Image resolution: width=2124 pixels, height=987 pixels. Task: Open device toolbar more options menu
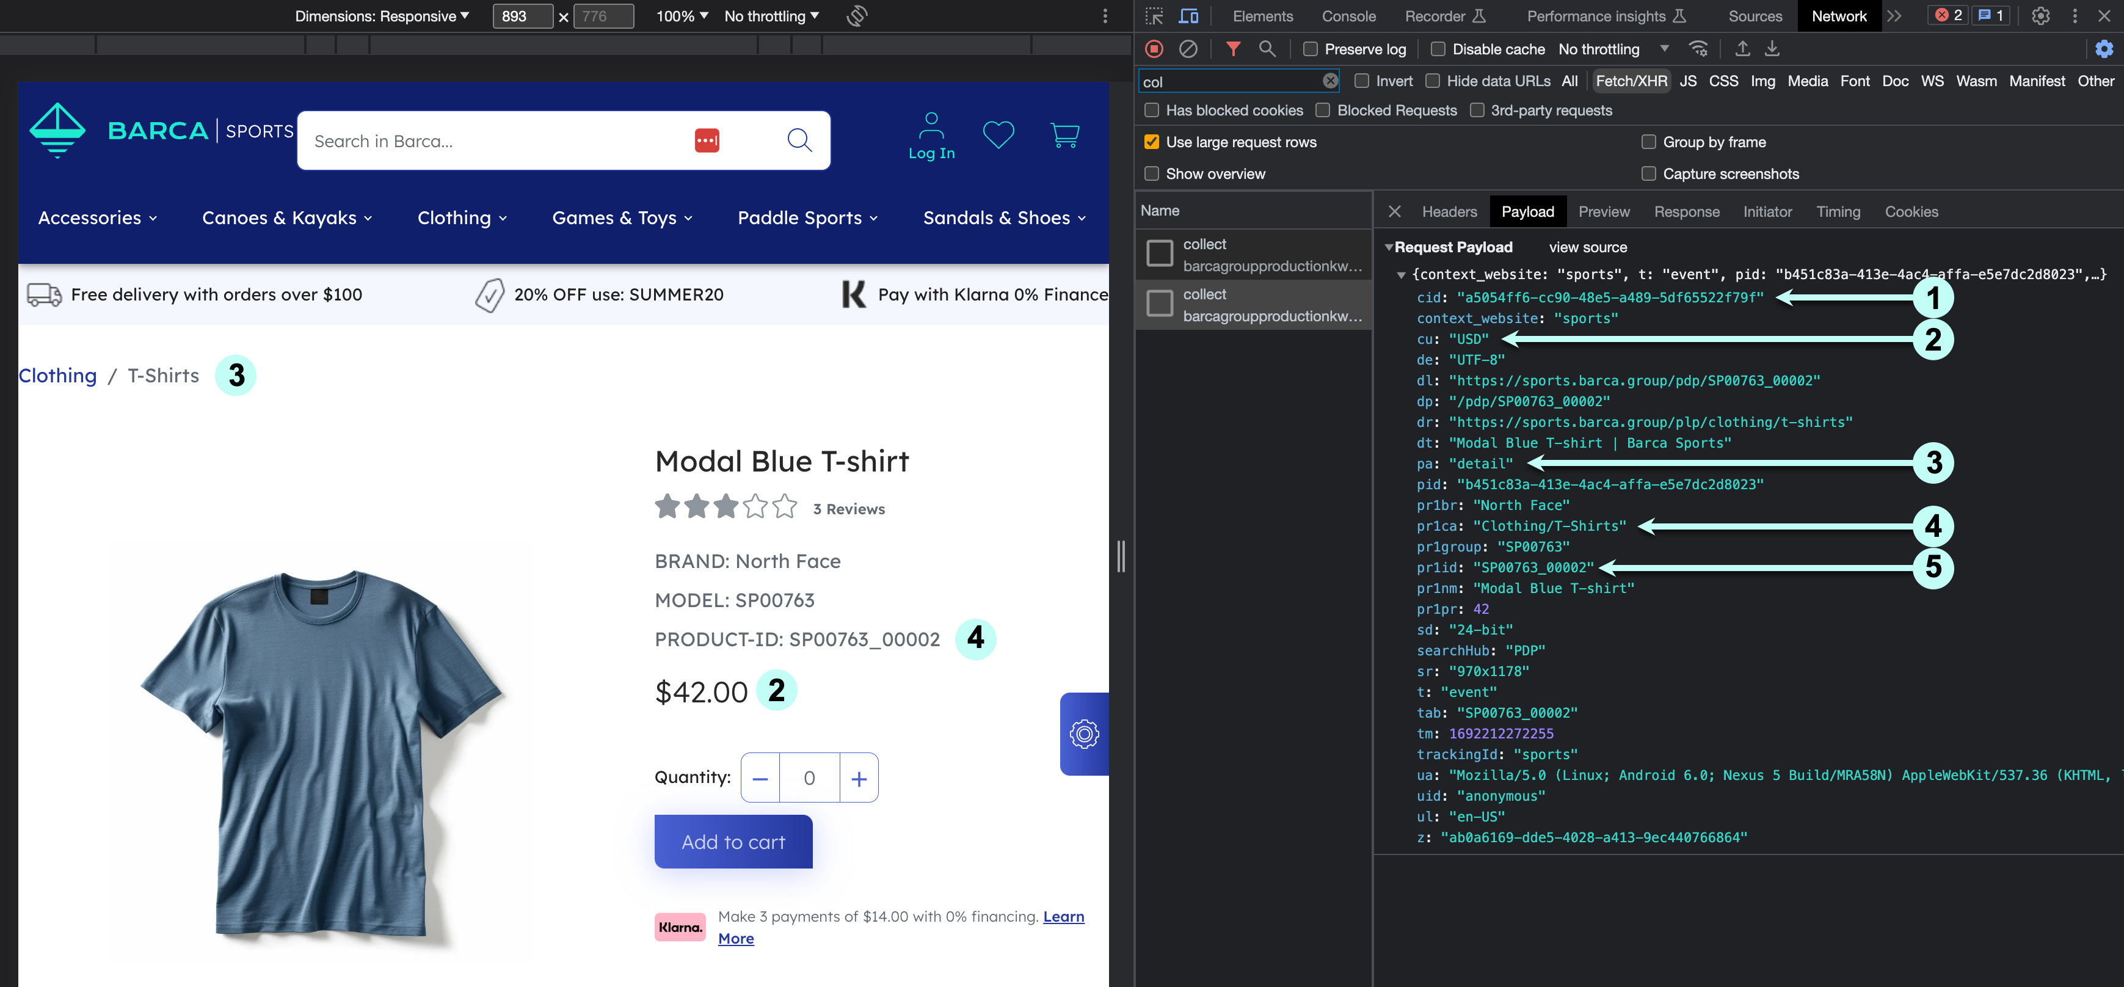(x=1106, y=16)
